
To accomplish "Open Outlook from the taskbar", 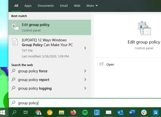I will pos(120,112).
